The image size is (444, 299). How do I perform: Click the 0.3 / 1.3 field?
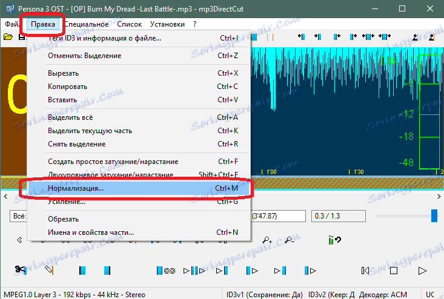(x=339, y=216)
